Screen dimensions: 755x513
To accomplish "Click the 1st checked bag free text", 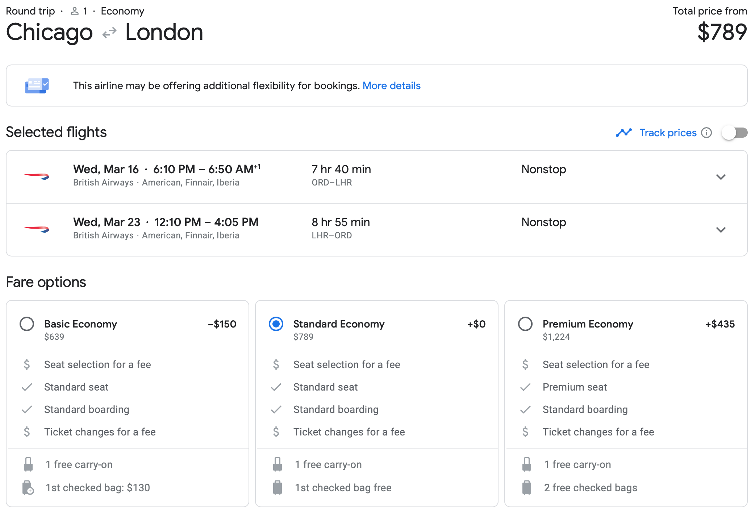I will (343, 488).
